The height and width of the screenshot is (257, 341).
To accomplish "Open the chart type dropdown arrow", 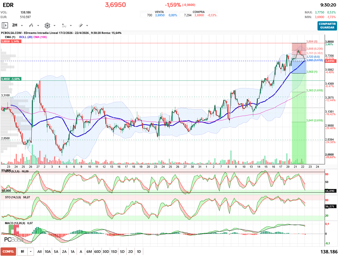I will [38, 26].
